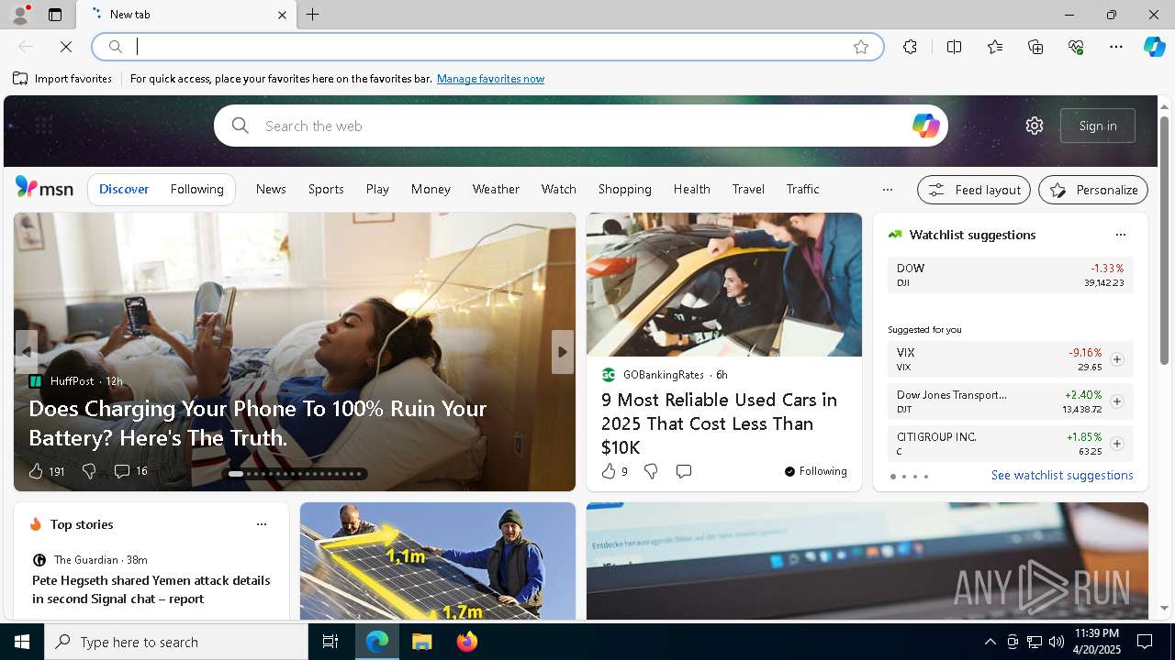Viewport: 1175px width, 660px height.
Task: Dislike the GOBankingRates used cars story
Action: point(651,471)
